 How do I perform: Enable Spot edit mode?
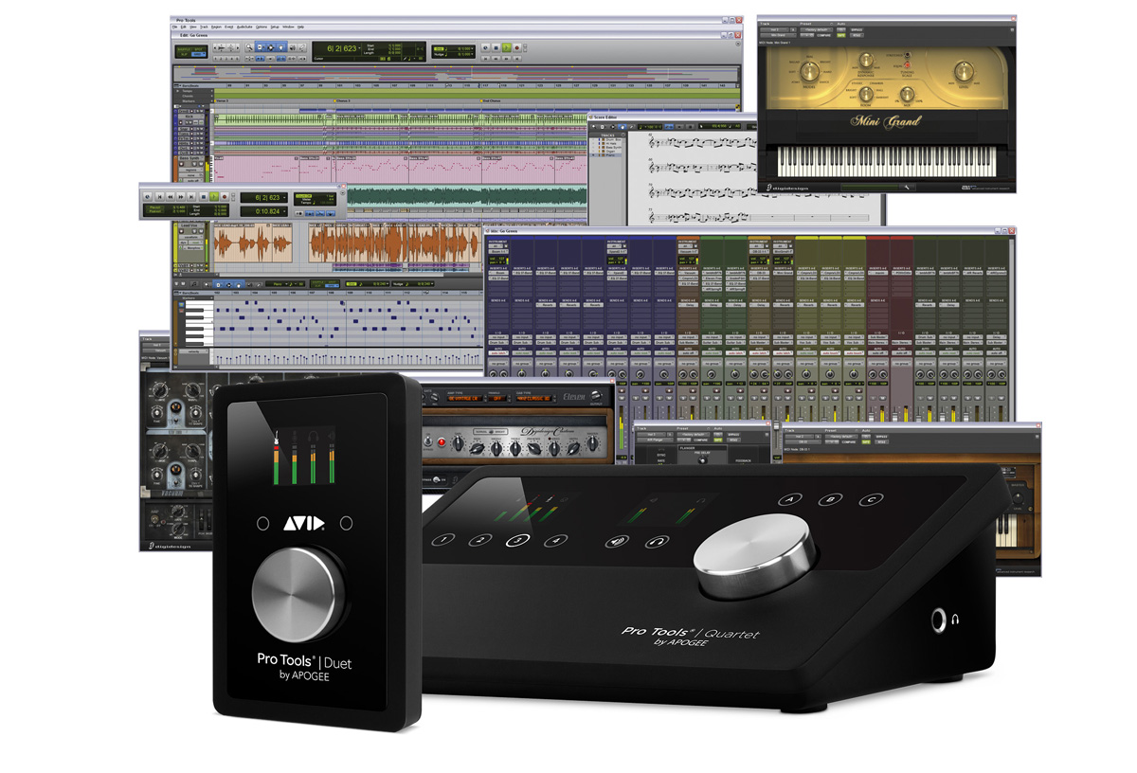pyautogui.click(x=199, y=48)
